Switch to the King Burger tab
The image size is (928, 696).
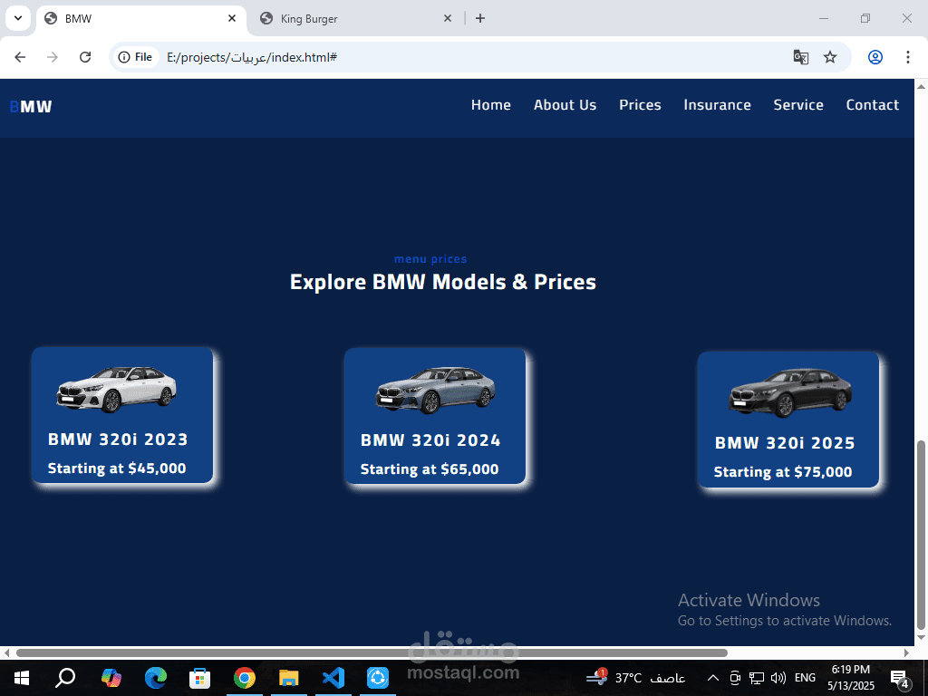(x=355, y=18)
